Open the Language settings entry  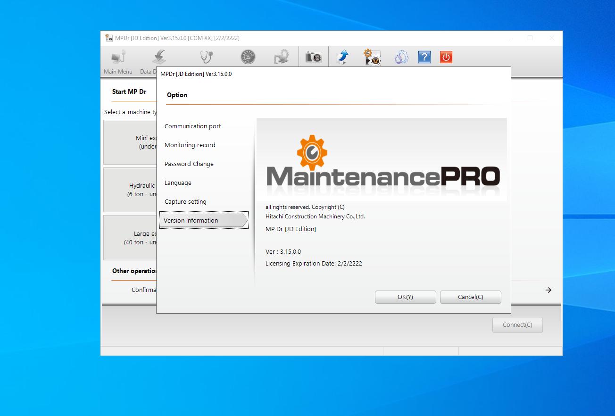[x=178, y=183]
